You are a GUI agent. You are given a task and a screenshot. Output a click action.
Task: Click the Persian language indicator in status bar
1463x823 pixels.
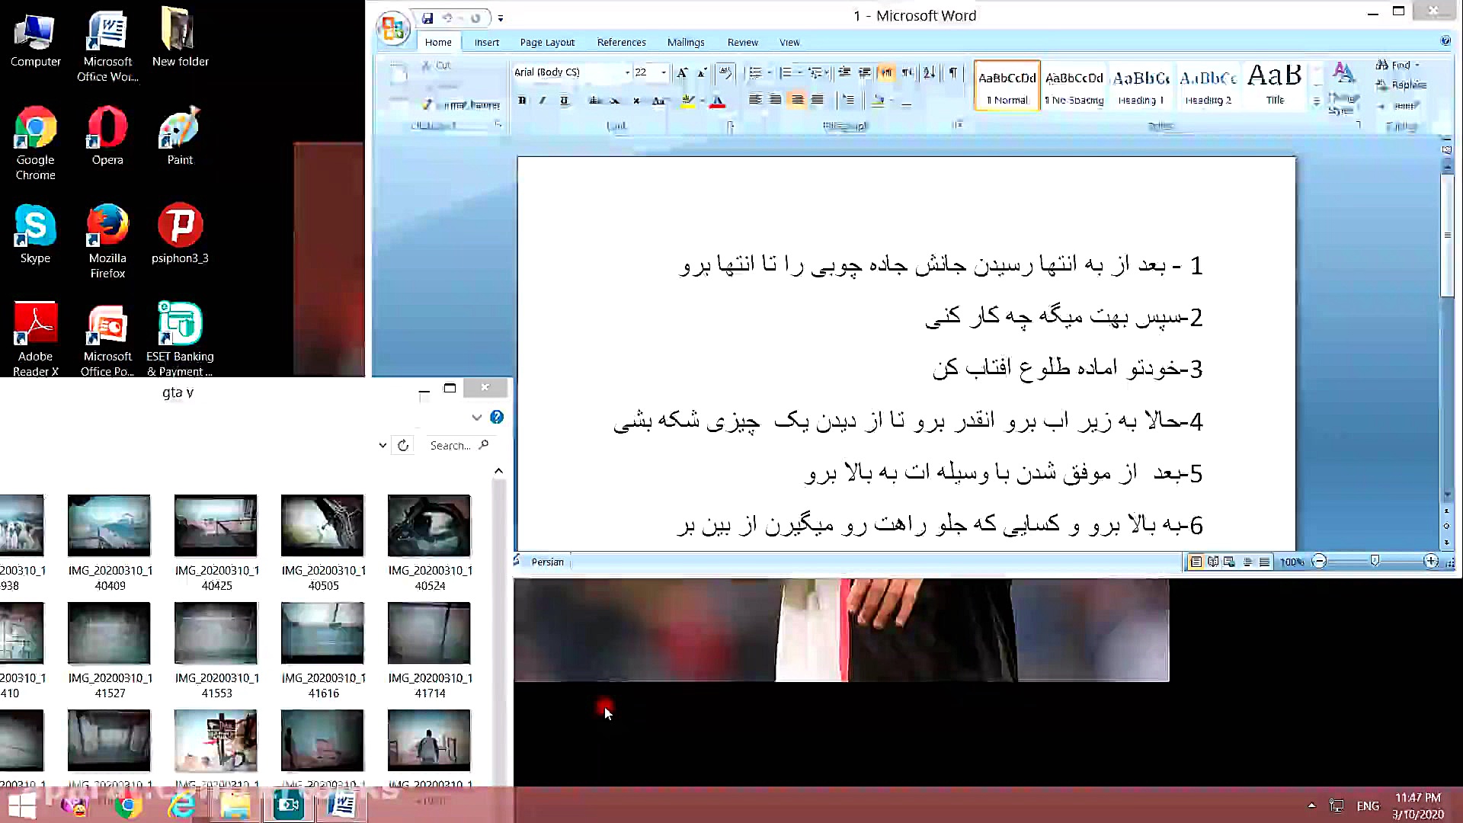[x=547, y=562]
